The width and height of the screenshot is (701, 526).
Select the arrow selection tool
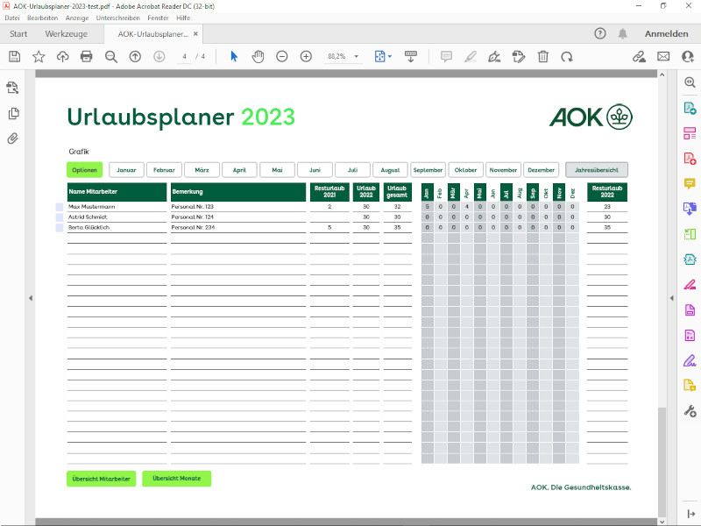coord(234,56)
